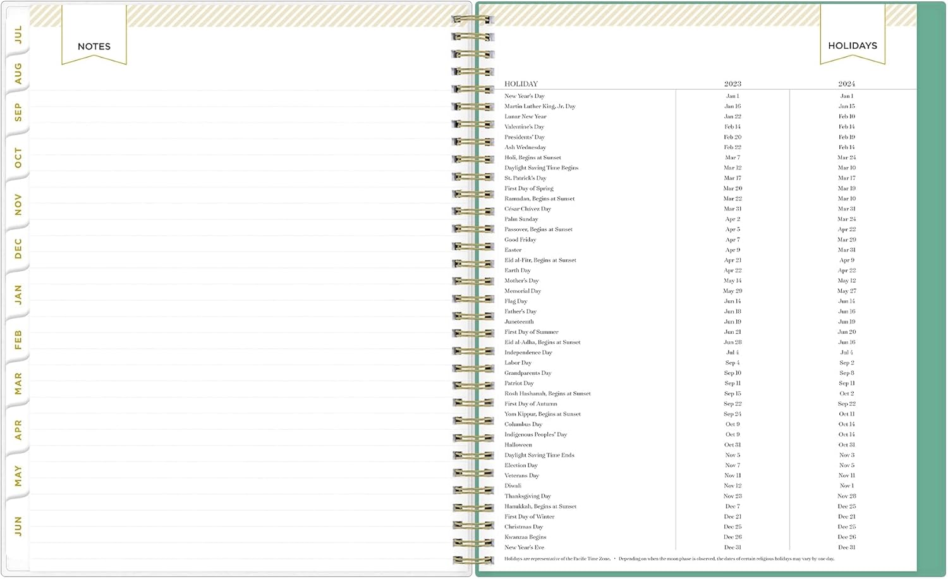Click First Day of Autumn
The image size is (948, 579).
point(531,404)
